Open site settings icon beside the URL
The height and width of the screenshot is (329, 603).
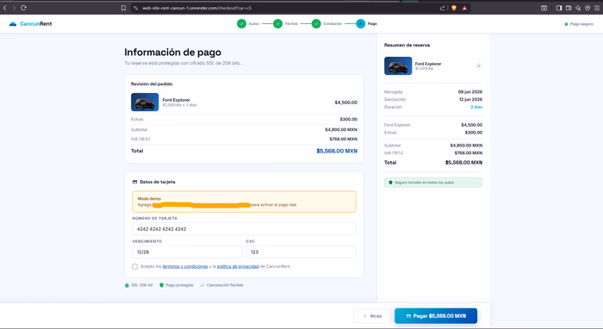(136, 8)
